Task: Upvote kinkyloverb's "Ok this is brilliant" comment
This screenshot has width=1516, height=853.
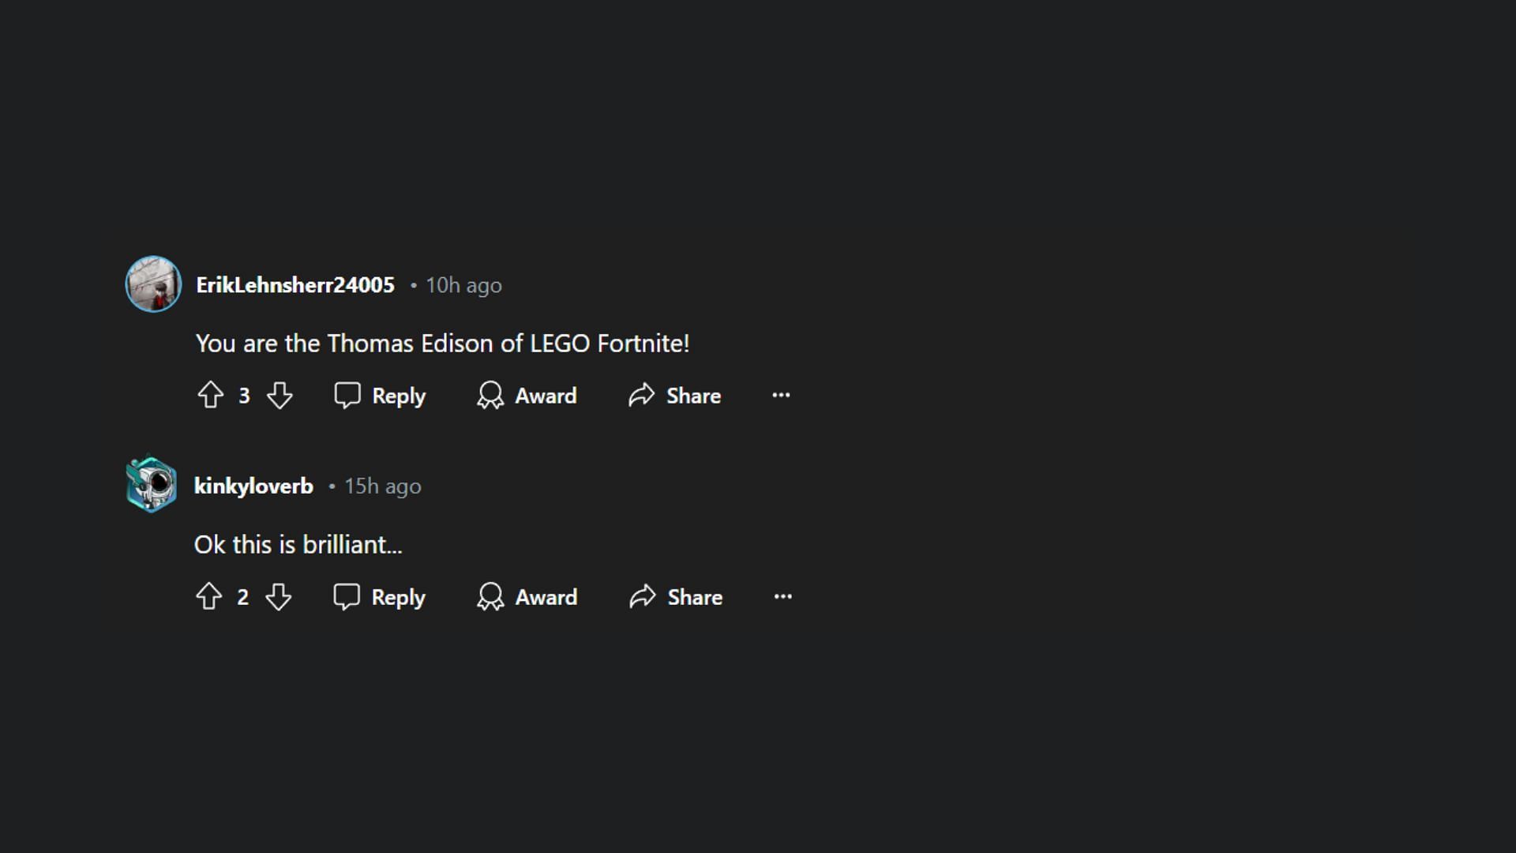Action: pos(208,596)
